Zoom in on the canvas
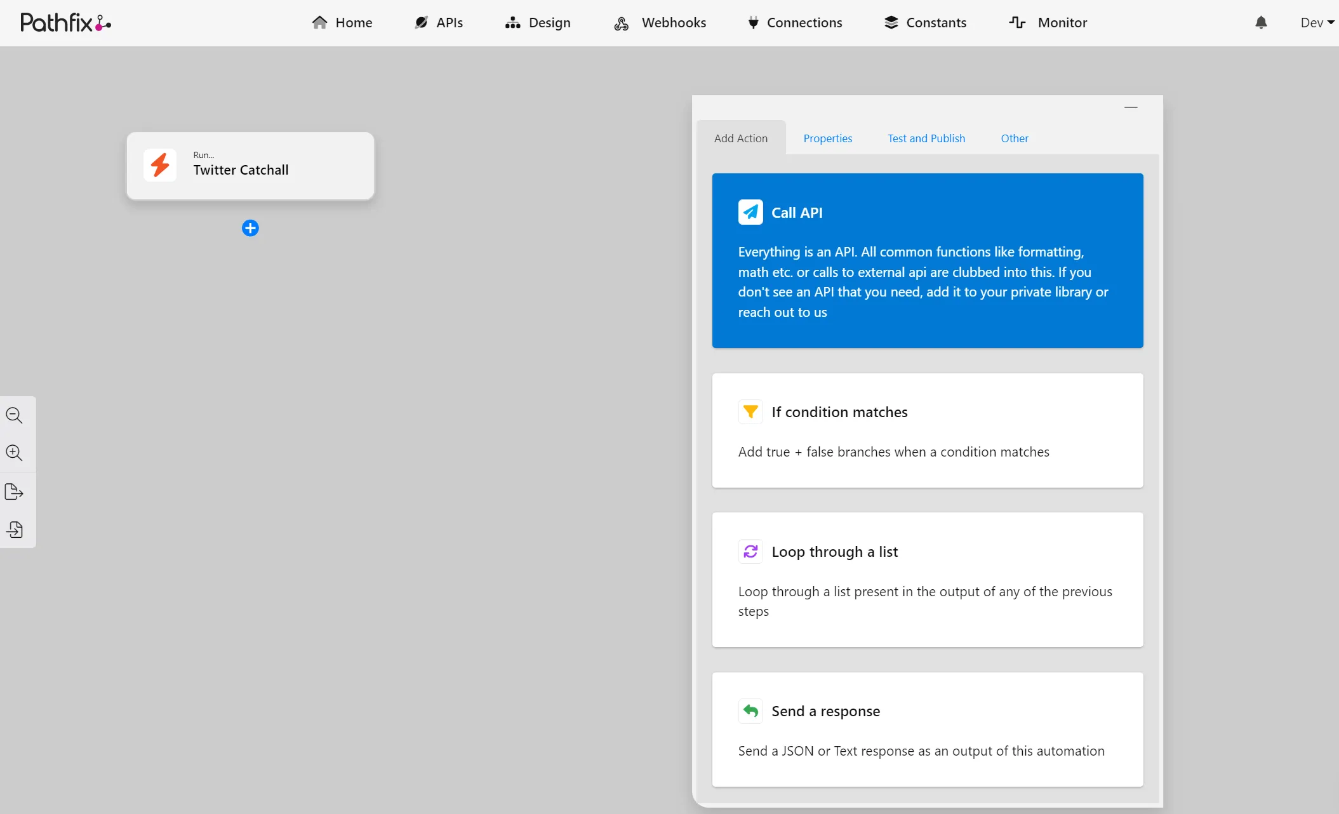Viewport: 1339px width, 814px height. click(15, 453)
